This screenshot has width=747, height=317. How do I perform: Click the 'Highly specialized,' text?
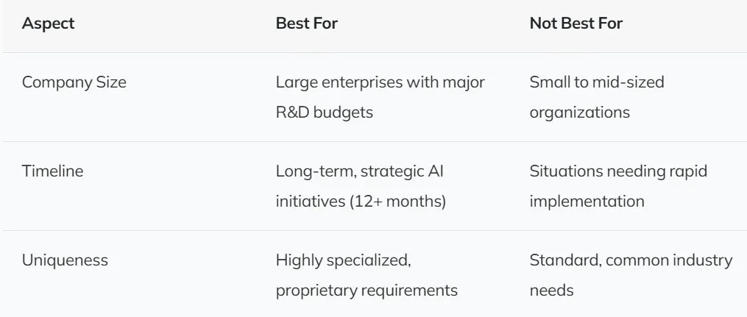click(x=342, y=260)
